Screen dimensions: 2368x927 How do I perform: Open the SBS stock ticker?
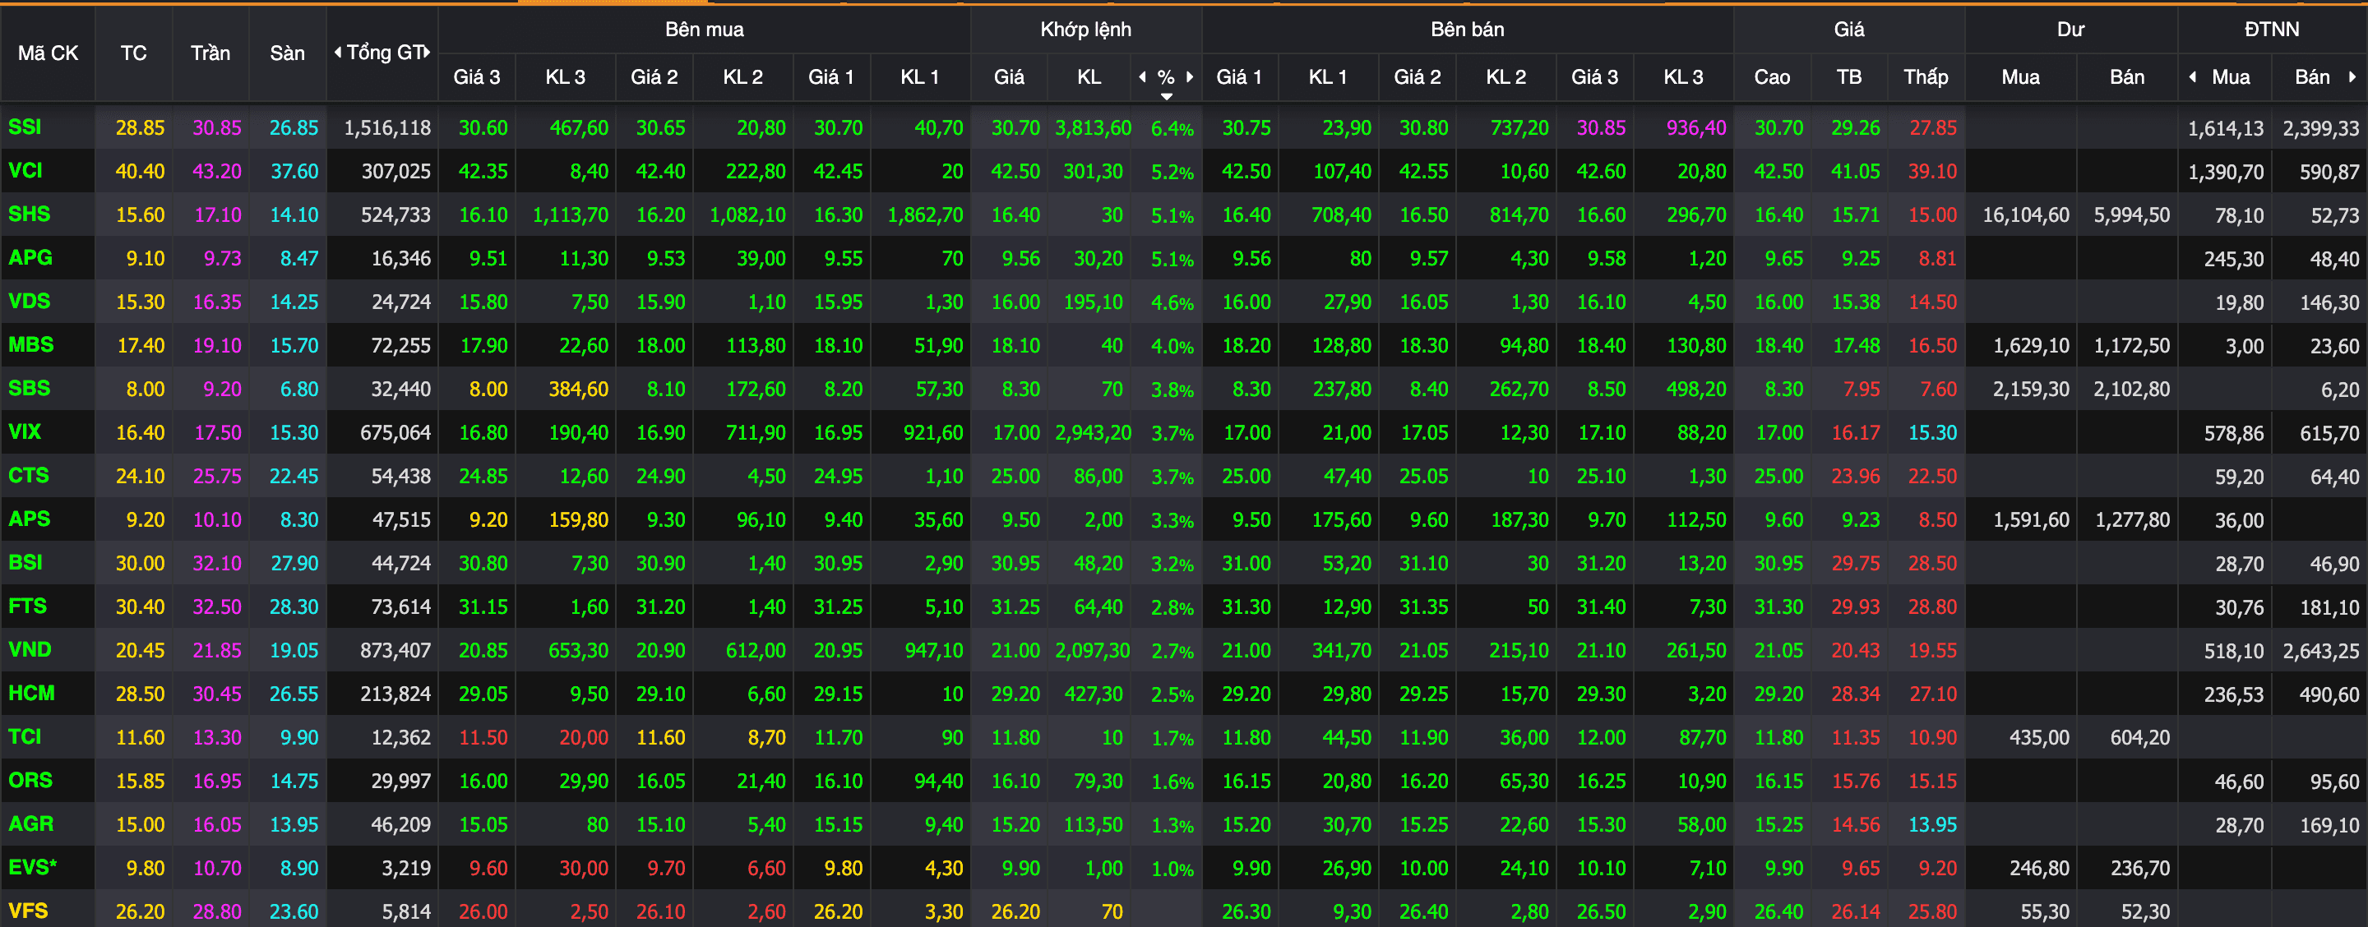click(29, 388)
